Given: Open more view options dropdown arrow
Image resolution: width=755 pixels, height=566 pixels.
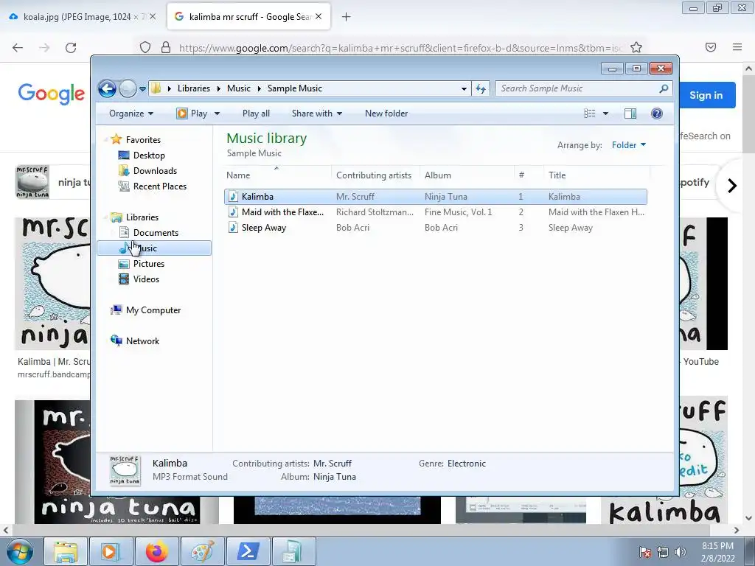Looking at the screenshot, I should pyautogui.click(x=606, y=113).
